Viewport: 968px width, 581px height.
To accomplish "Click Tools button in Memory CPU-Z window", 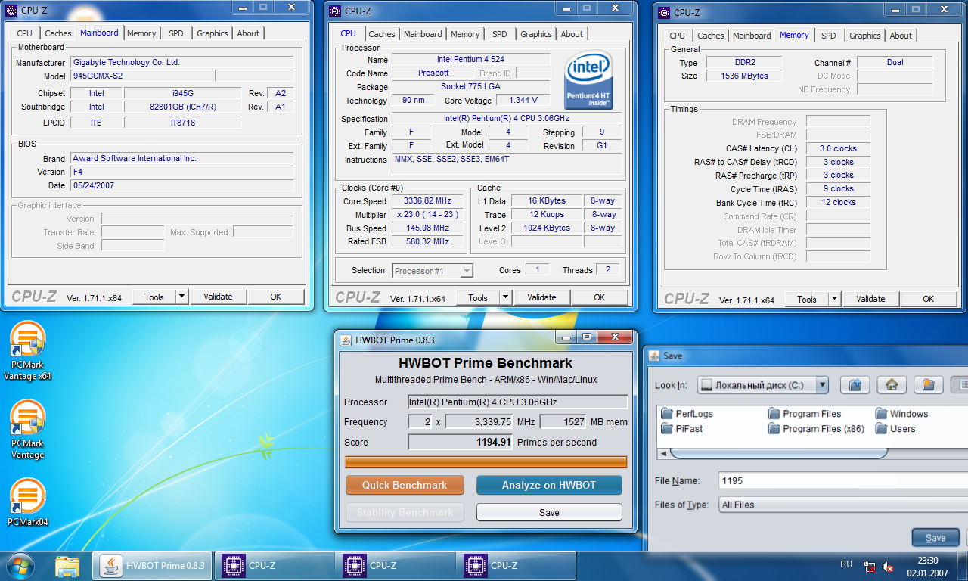I will point(807,299).
